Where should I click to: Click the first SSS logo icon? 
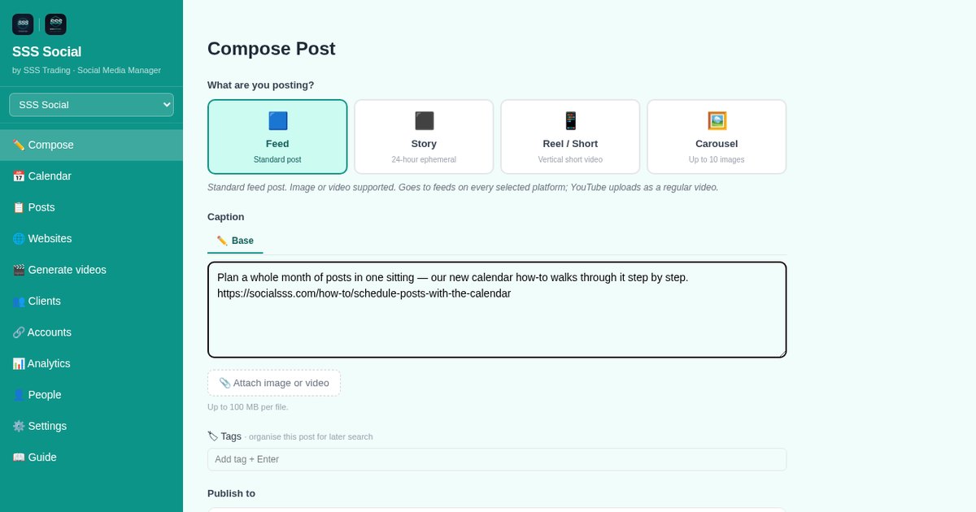[23, 24]
